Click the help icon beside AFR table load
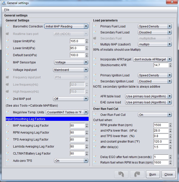 (95, 96)
